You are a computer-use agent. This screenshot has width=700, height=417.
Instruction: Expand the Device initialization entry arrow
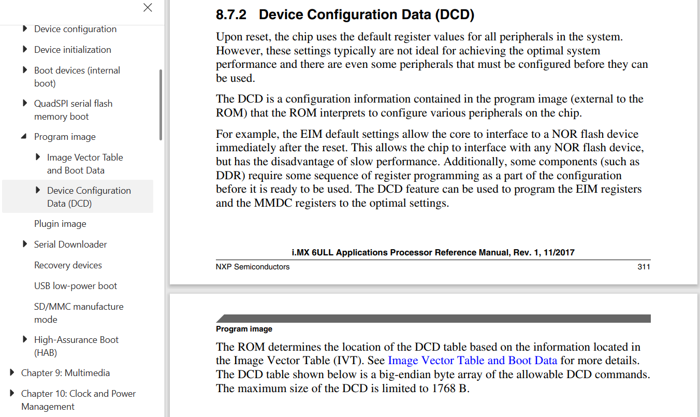click(x=25, y=50)
